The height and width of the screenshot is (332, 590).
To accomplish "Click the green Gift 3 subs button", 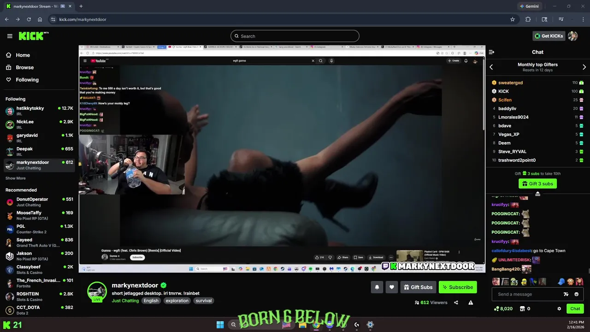I will [x=537, y=184].
